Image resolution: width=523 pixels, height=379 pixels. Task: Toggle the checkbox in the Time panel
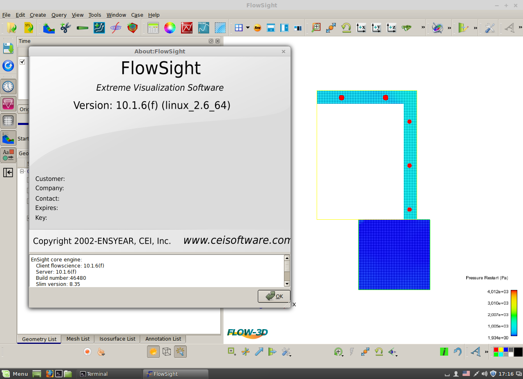point(22,62)
